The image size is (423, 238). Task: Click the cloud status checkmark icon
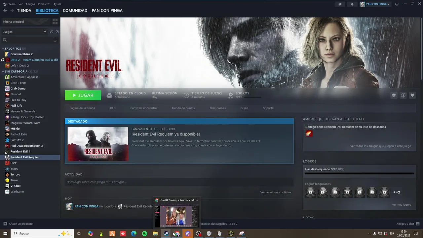pyautogui.click(x=109, y=95)
